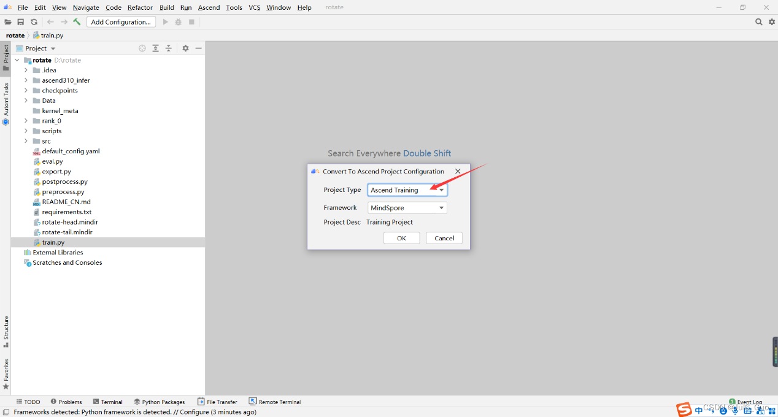Expand the ascend310_infer folder
Screen dimensions: 778x417
pos(26,80)
